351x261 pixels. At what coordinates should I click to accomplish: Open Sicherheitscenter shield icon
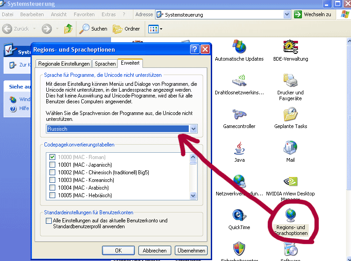[x=239, y=249]
